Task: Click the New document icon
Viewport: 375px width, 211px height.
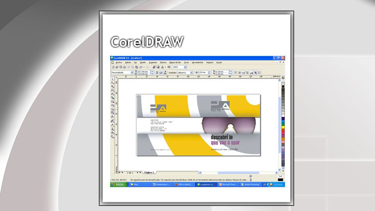Action: point(113,67)
